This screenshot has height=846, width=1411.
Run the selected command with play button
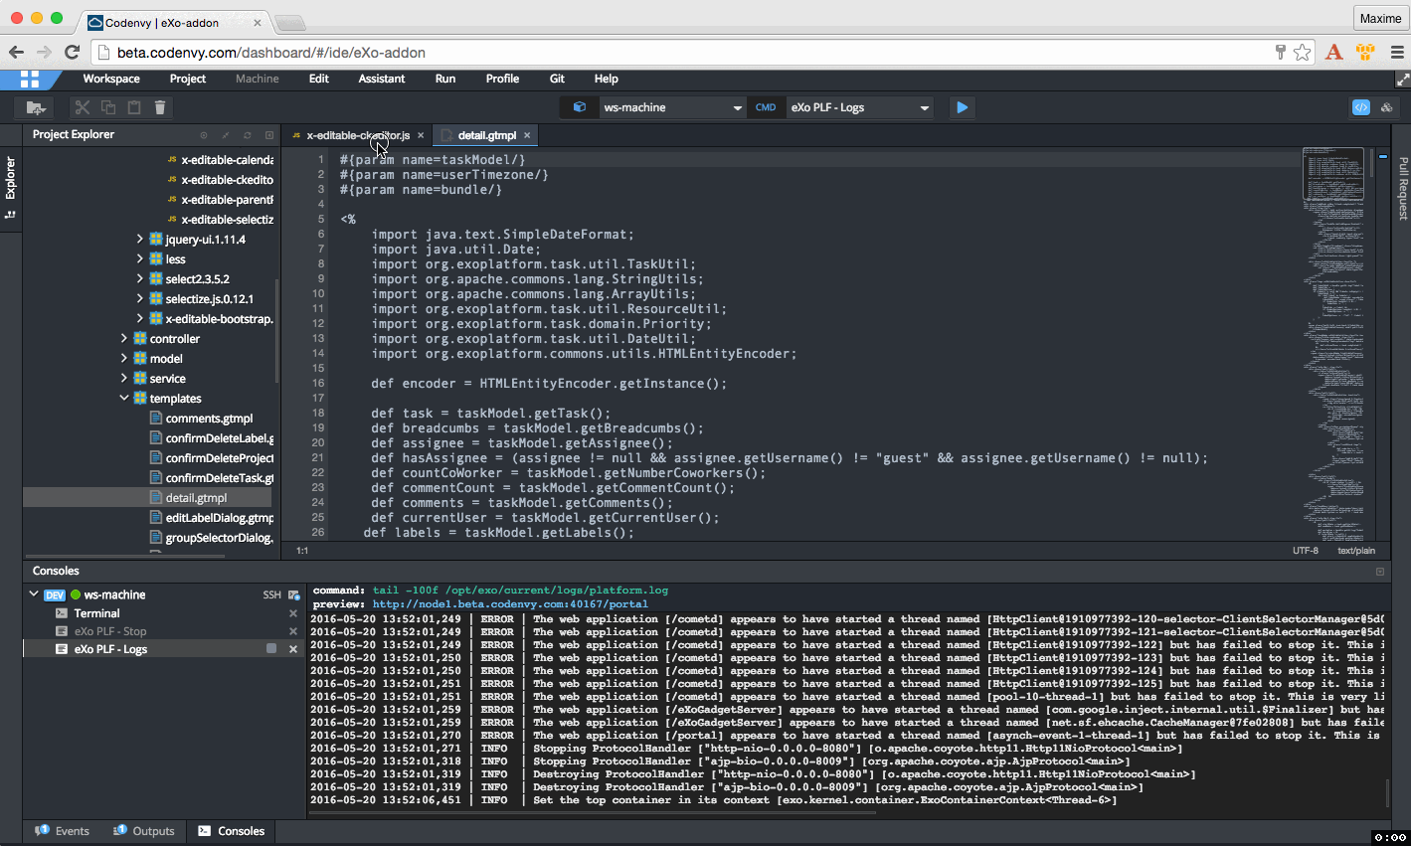tap(962, 107)
